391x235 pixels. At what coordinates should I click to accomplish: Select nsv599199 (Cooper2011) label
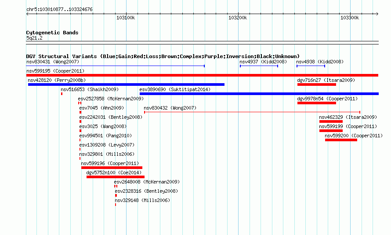[348, 126]
